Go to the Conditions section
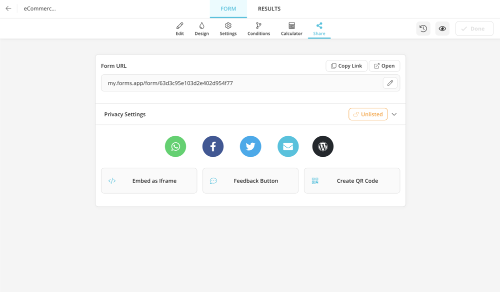The image size is (500, 292). (258, 29)
